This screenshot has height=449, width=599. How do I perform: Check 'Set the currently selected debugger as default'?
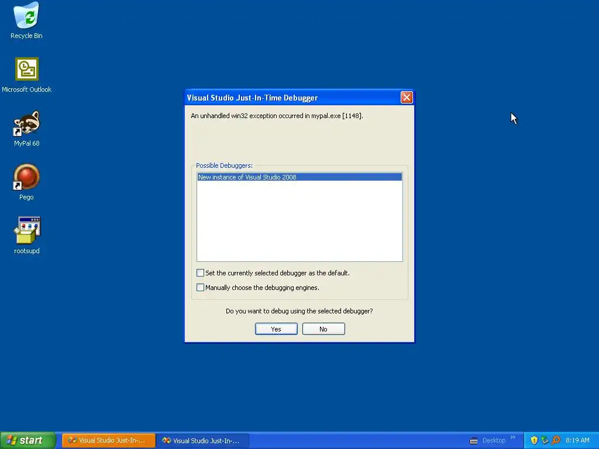200,272
